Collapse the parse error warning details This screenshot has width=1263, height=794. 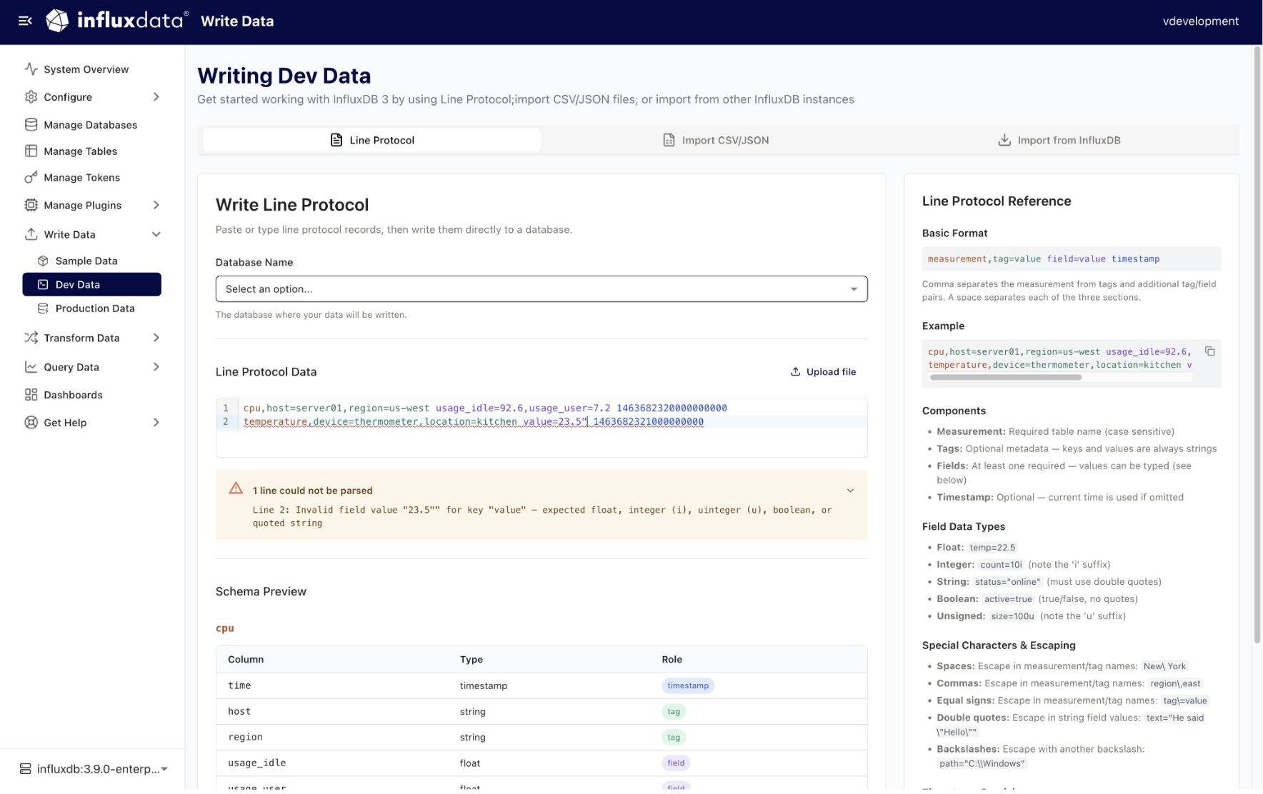coord(850,490)
